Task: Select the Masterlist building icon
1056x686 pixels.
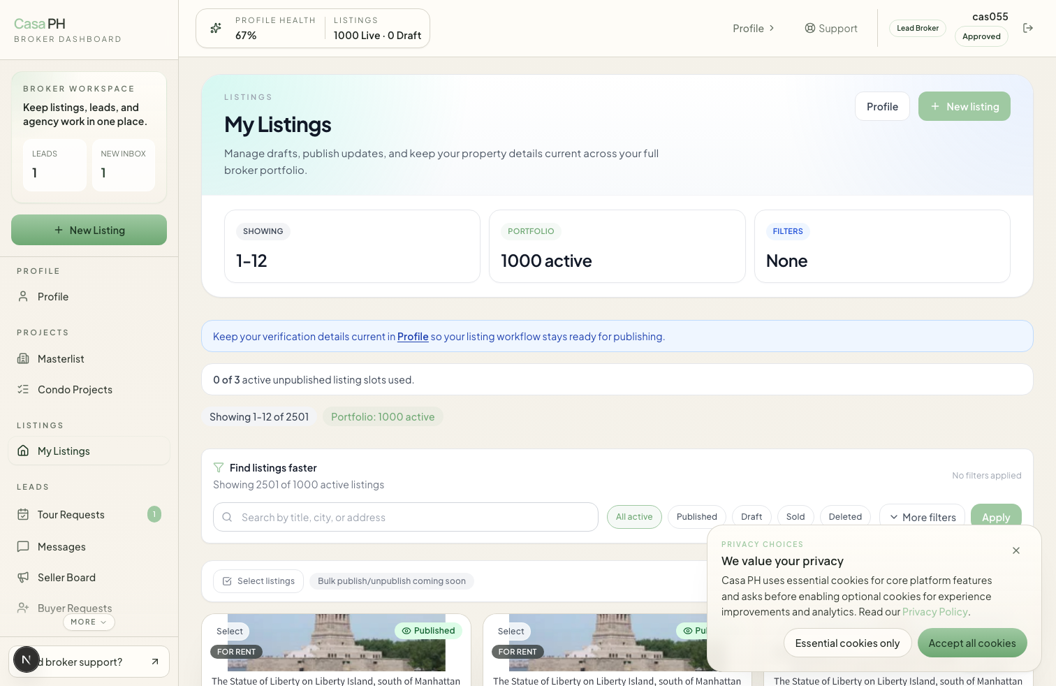Action: 24,358
